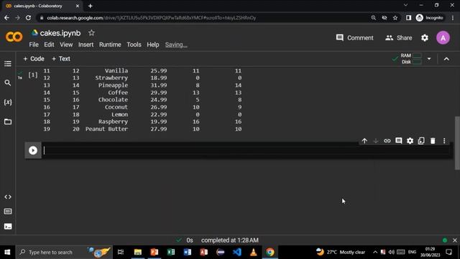Click the notebook title cakes.ipynb
The image size is (460, 259).
coord(60,33)
